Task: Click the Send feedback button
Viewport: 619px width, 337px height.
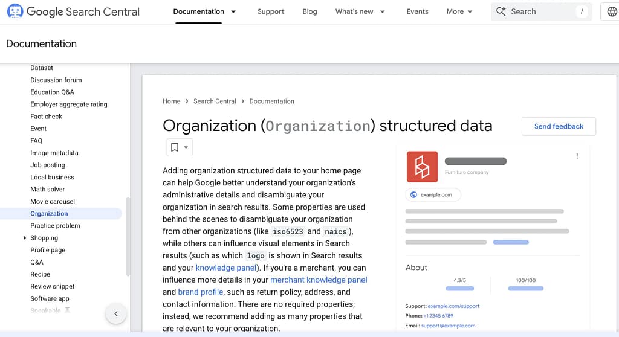Action: 559,126
